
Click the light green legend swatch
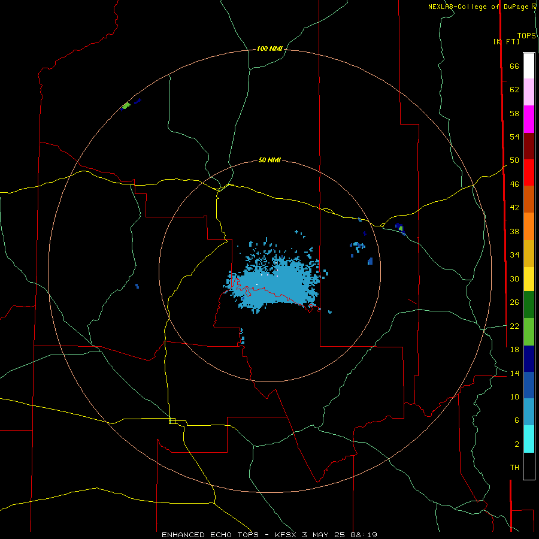click(x=529, y=332)
